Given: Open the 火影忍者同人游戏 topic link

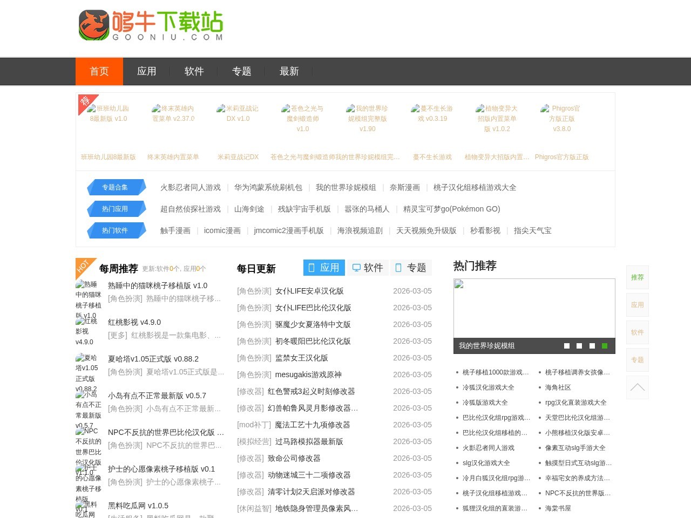Looking at the screenshot, I should point(190,187).
